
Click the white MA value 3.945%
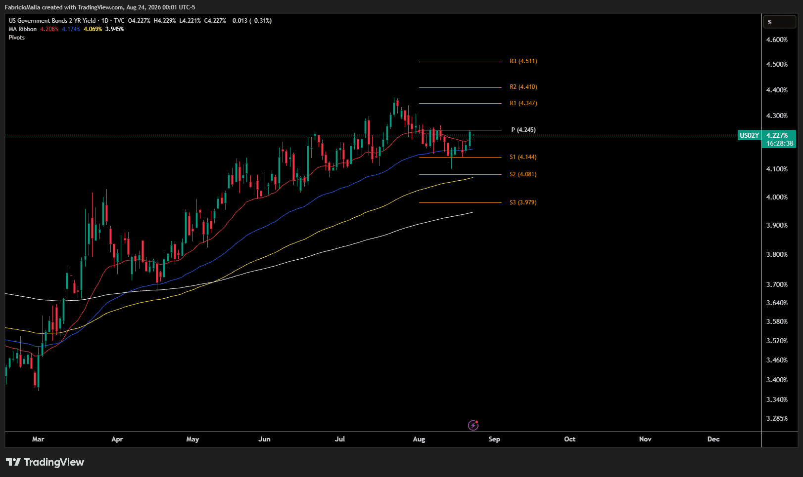coord(114,29)
